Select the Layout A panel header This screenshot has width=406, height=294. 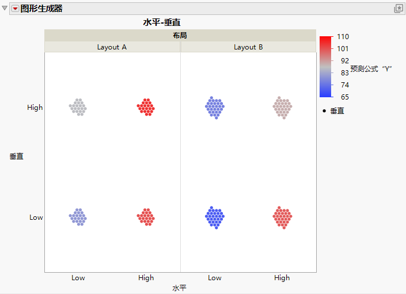coord(112,47)
